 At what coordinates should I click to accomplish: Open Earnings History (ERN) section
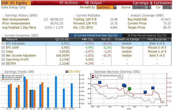[20, 15]
